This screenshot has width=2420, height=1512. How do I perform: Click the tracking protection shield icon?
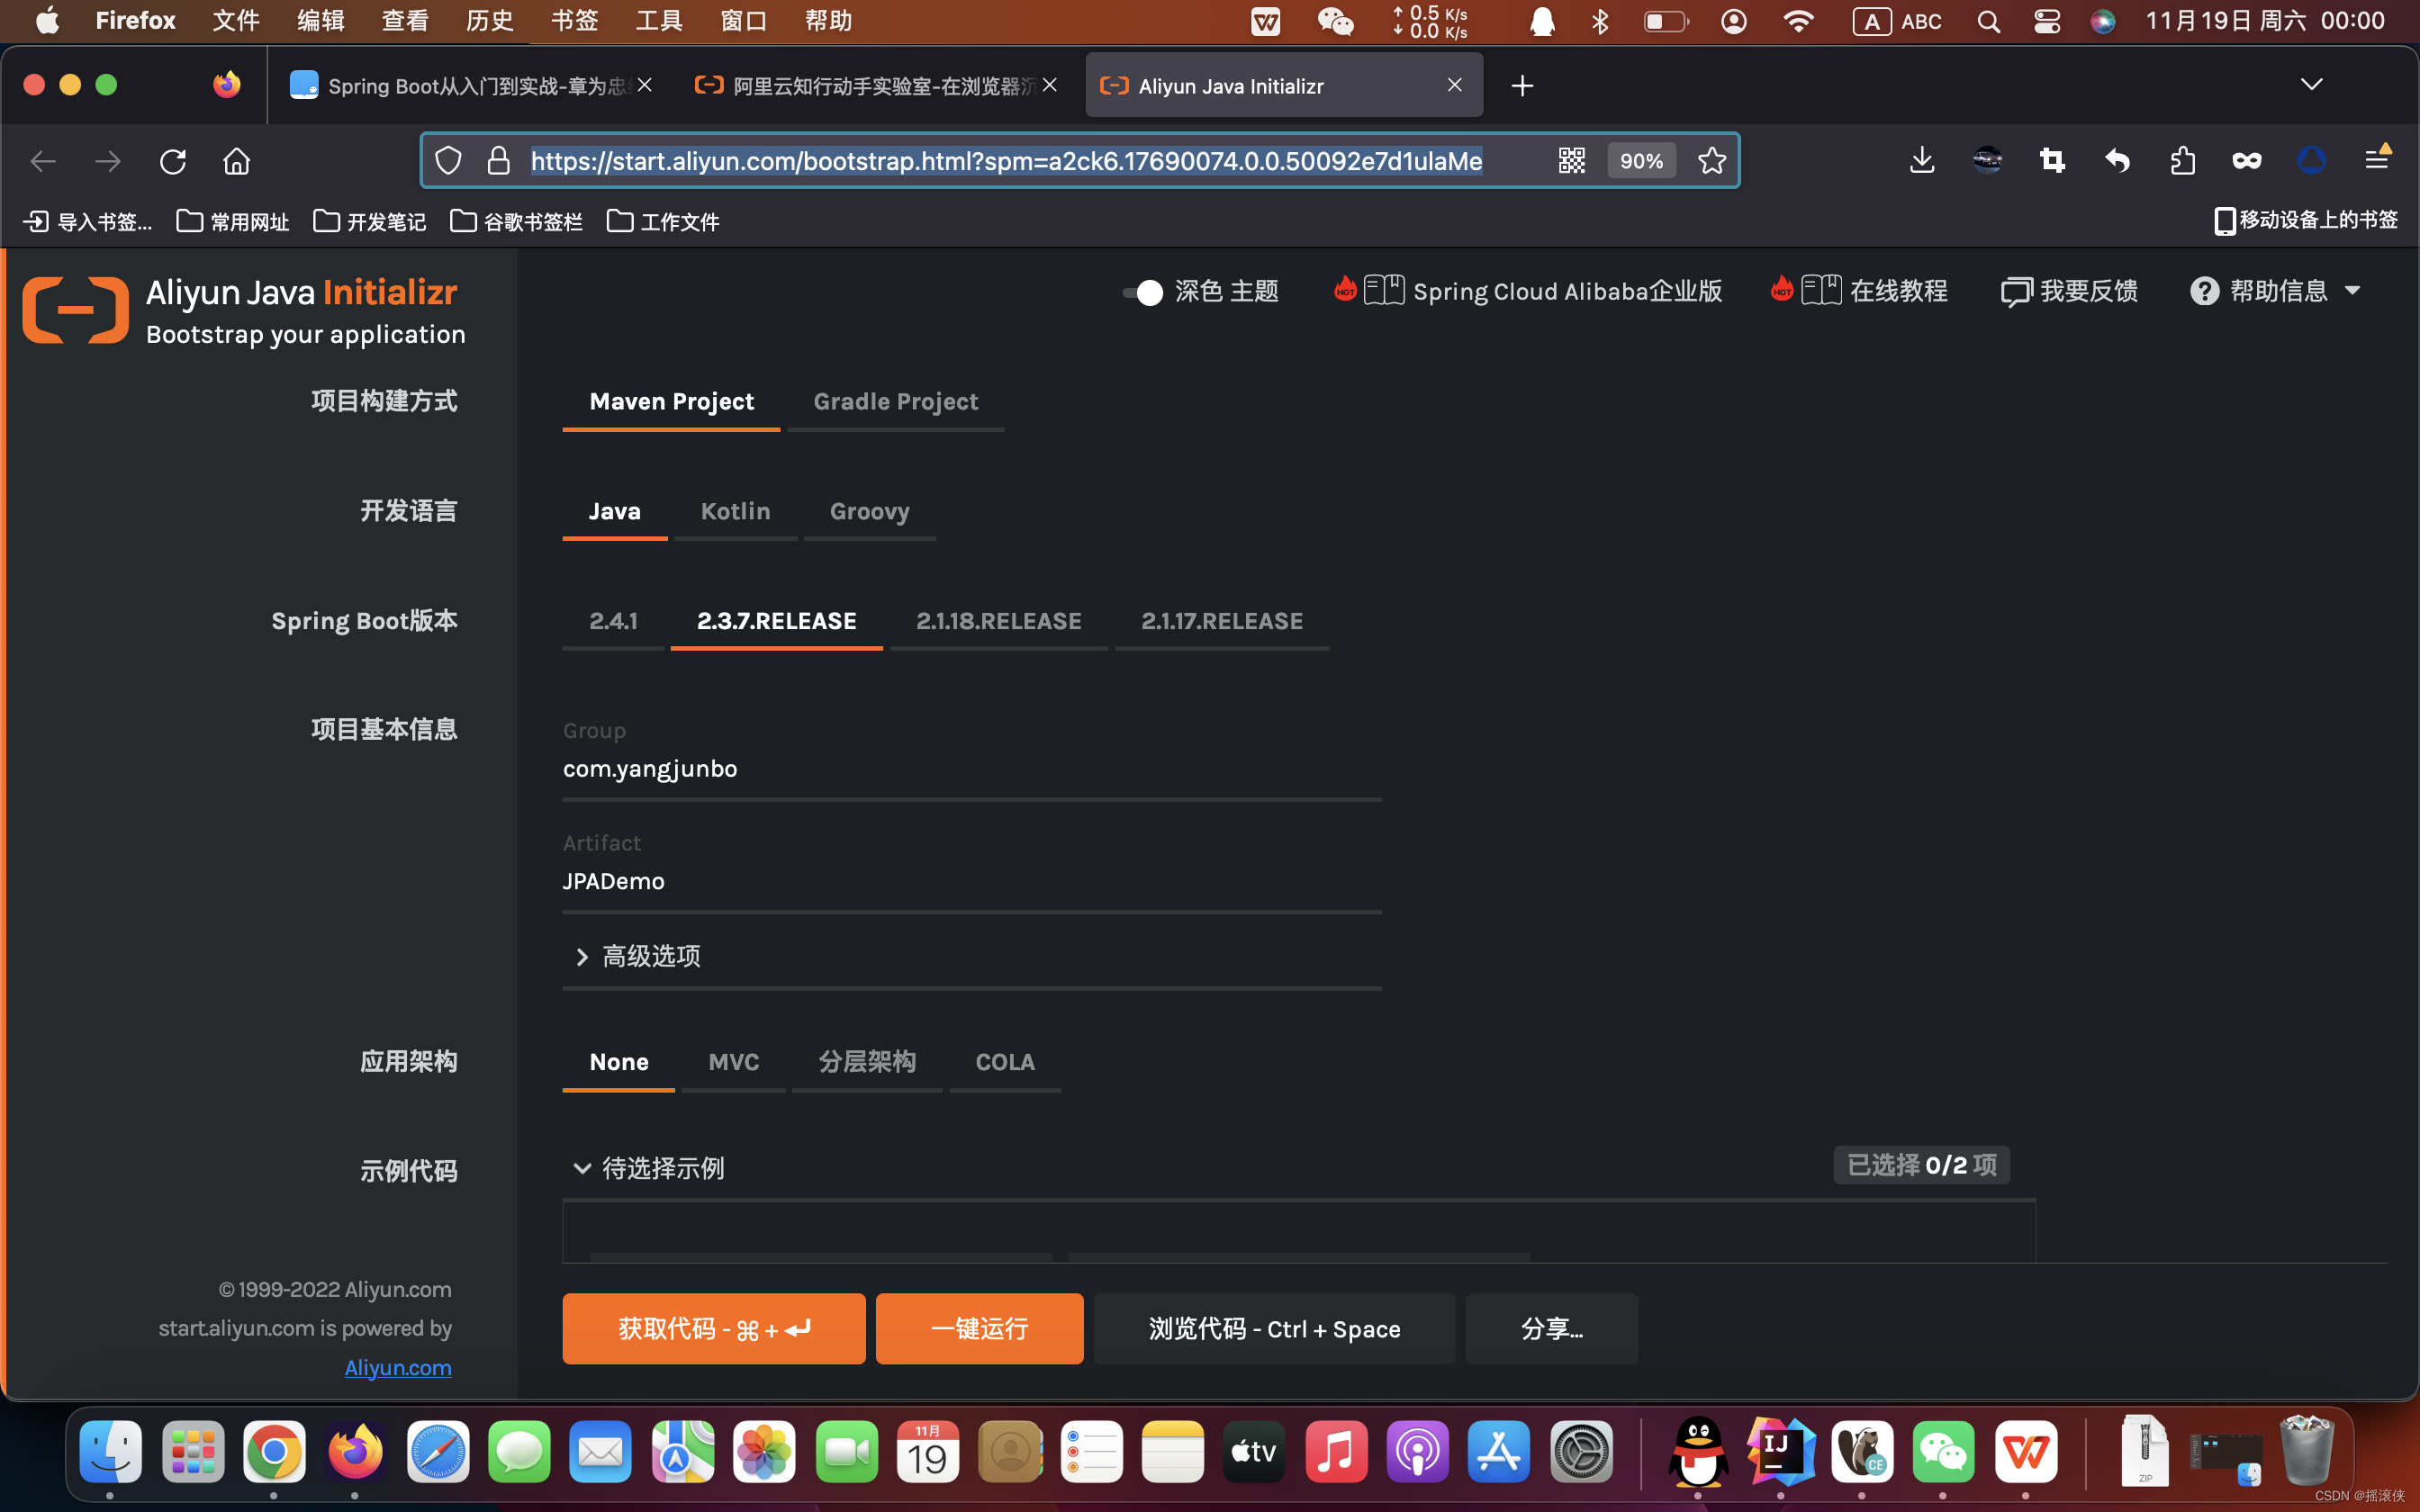click(449, 160)
